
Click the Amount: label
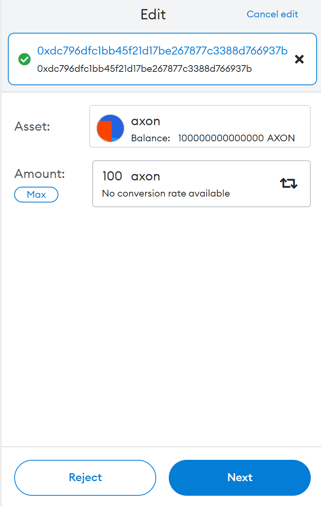40,174
